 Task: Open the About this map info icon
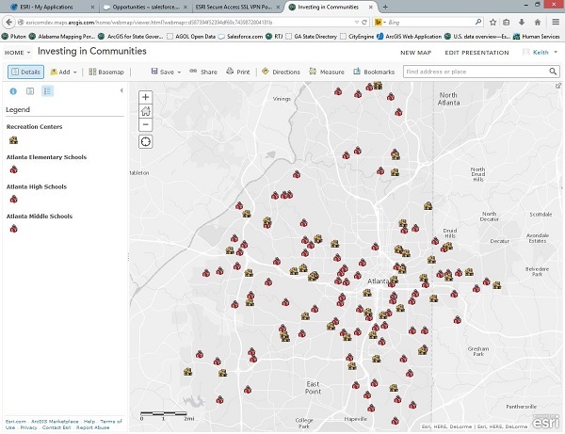pyautogui.click(x=13, y=91)
